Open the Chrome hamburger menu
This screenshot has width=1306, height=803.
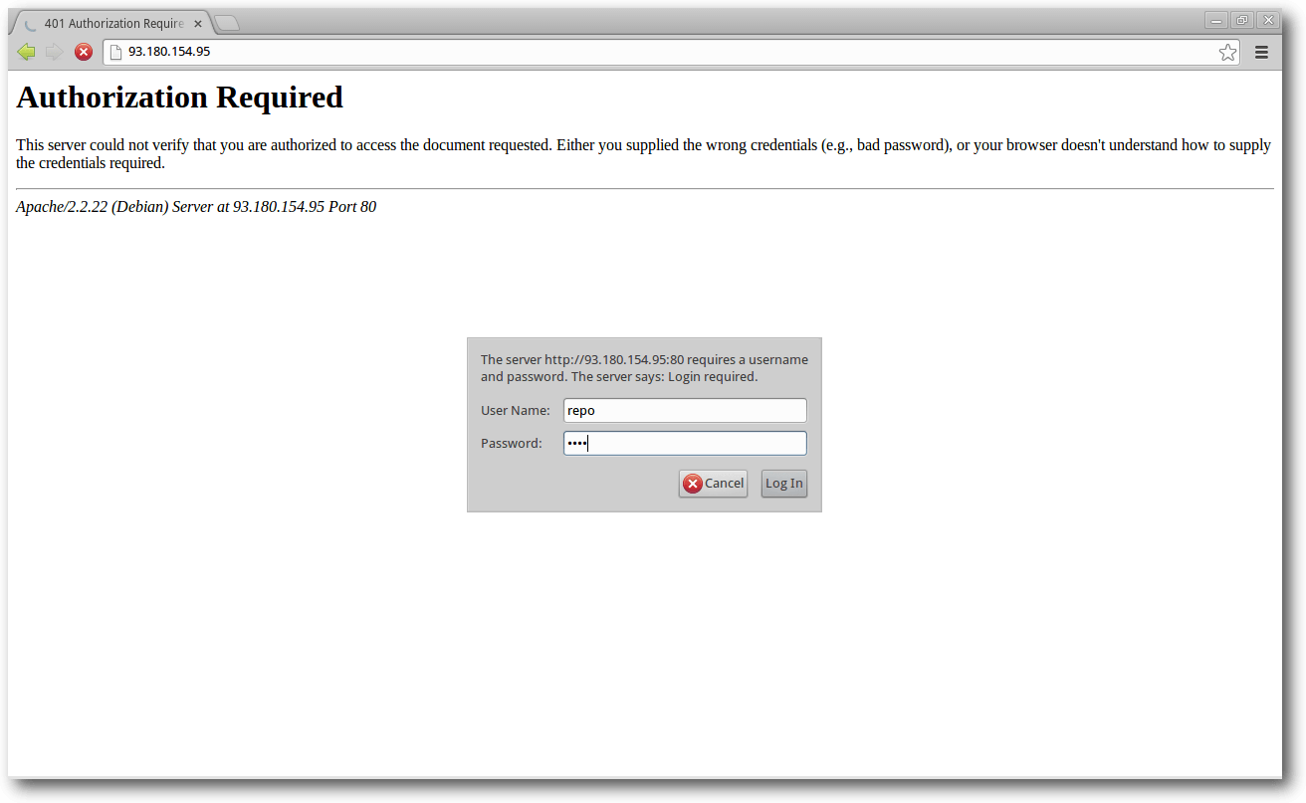[x=1261, y=52]
